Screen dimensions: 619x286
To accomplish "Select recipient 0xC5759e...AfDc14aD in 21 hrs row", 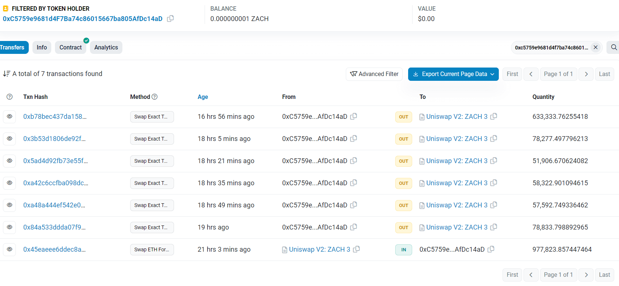I will click(452, 249).
